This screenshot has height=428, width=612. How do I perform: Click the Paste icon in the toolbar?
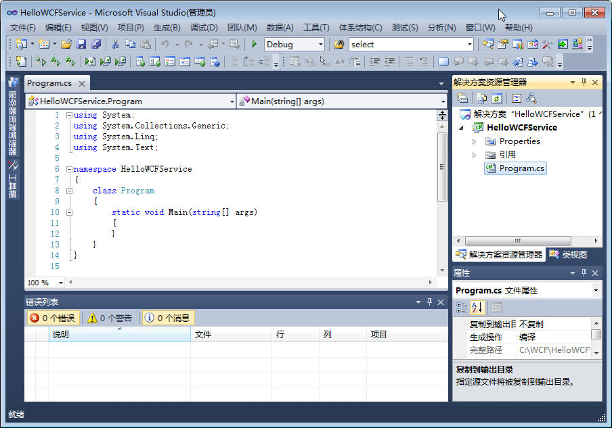point(146,45)
